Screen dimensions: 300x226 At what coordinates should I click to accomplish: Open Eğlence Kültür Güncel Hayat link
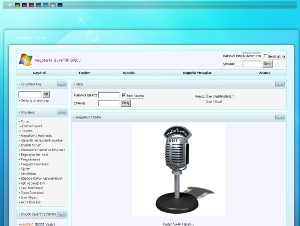(41, 179)
